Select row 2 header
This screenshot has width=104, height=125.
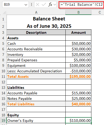pos(3,26)
